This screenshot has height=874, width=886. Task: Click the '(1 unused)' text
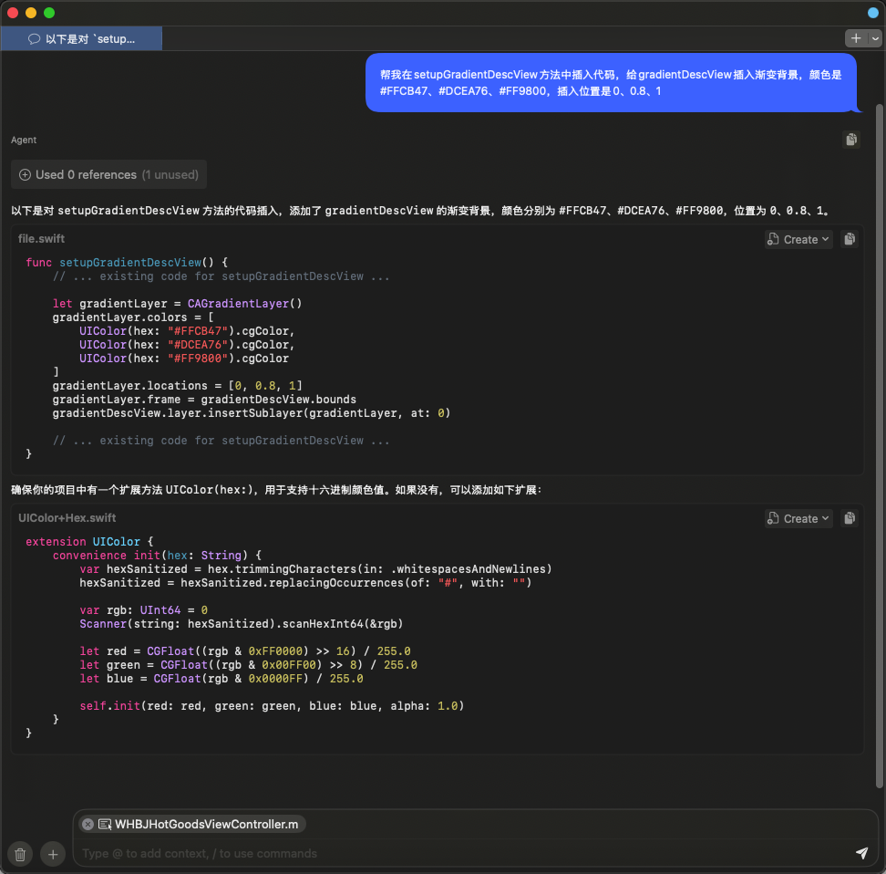tap(170, 175)
